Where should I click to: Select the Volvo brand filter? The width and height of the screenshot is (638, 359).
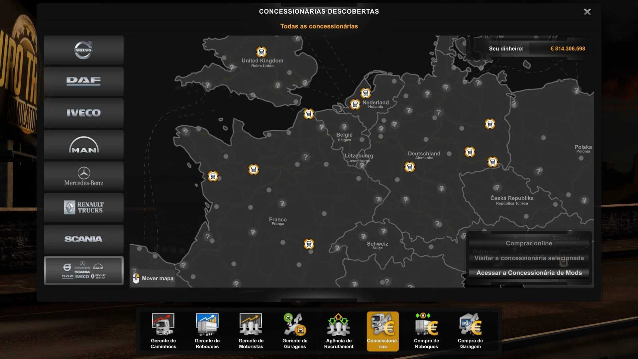pyautogui.click(x=83, y=50)
